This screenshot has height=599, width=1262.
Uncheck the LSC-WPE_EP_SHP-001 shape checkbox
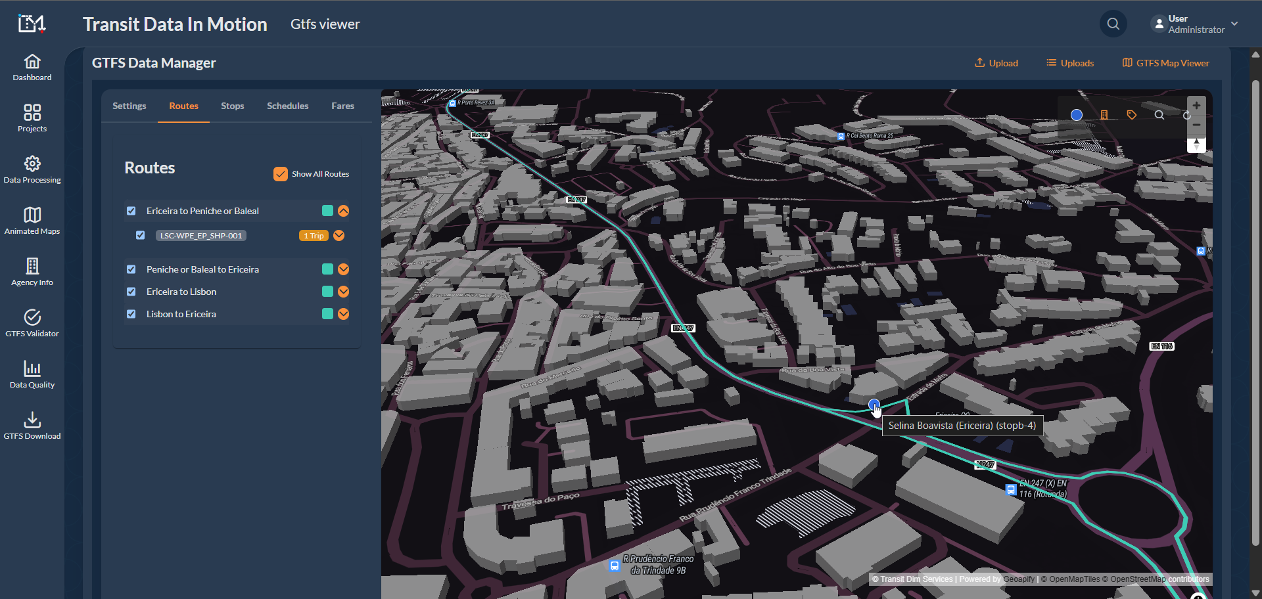141,235
